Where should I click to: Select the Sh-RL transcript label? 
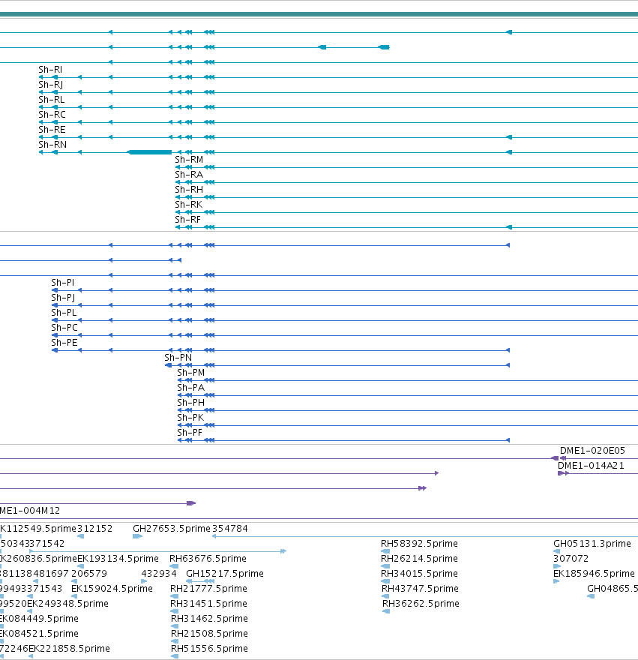[x=51, y=100]
